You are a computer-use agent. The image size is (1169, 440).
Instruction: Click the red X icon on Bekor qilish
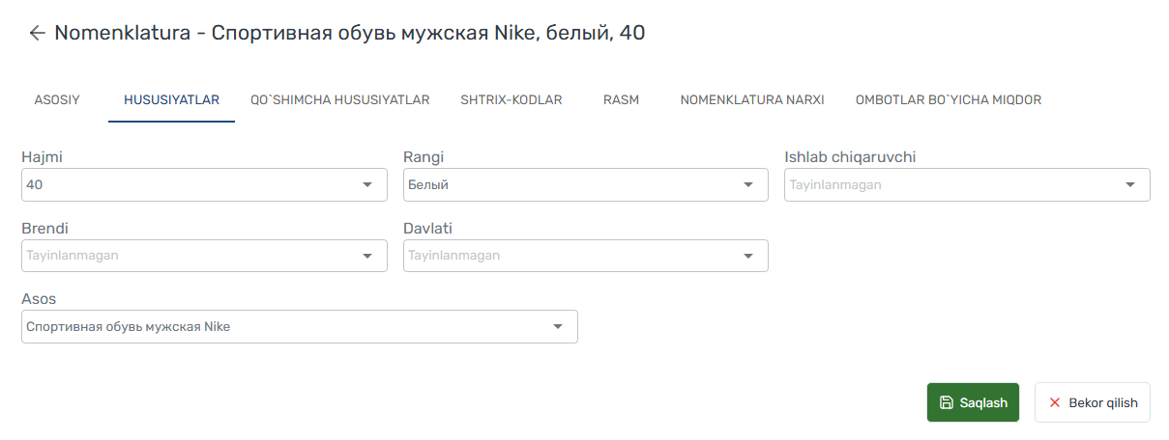click(1055, 403)
